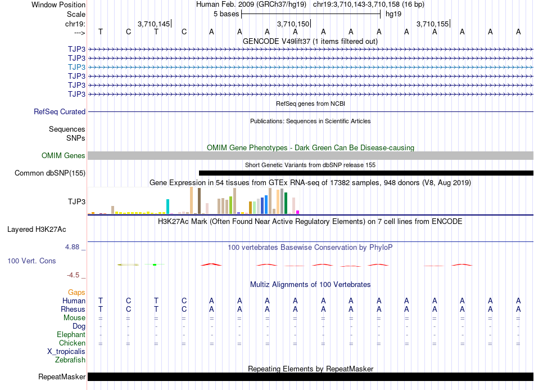Select the Elephant alignment row label

[x=71, y=334]
